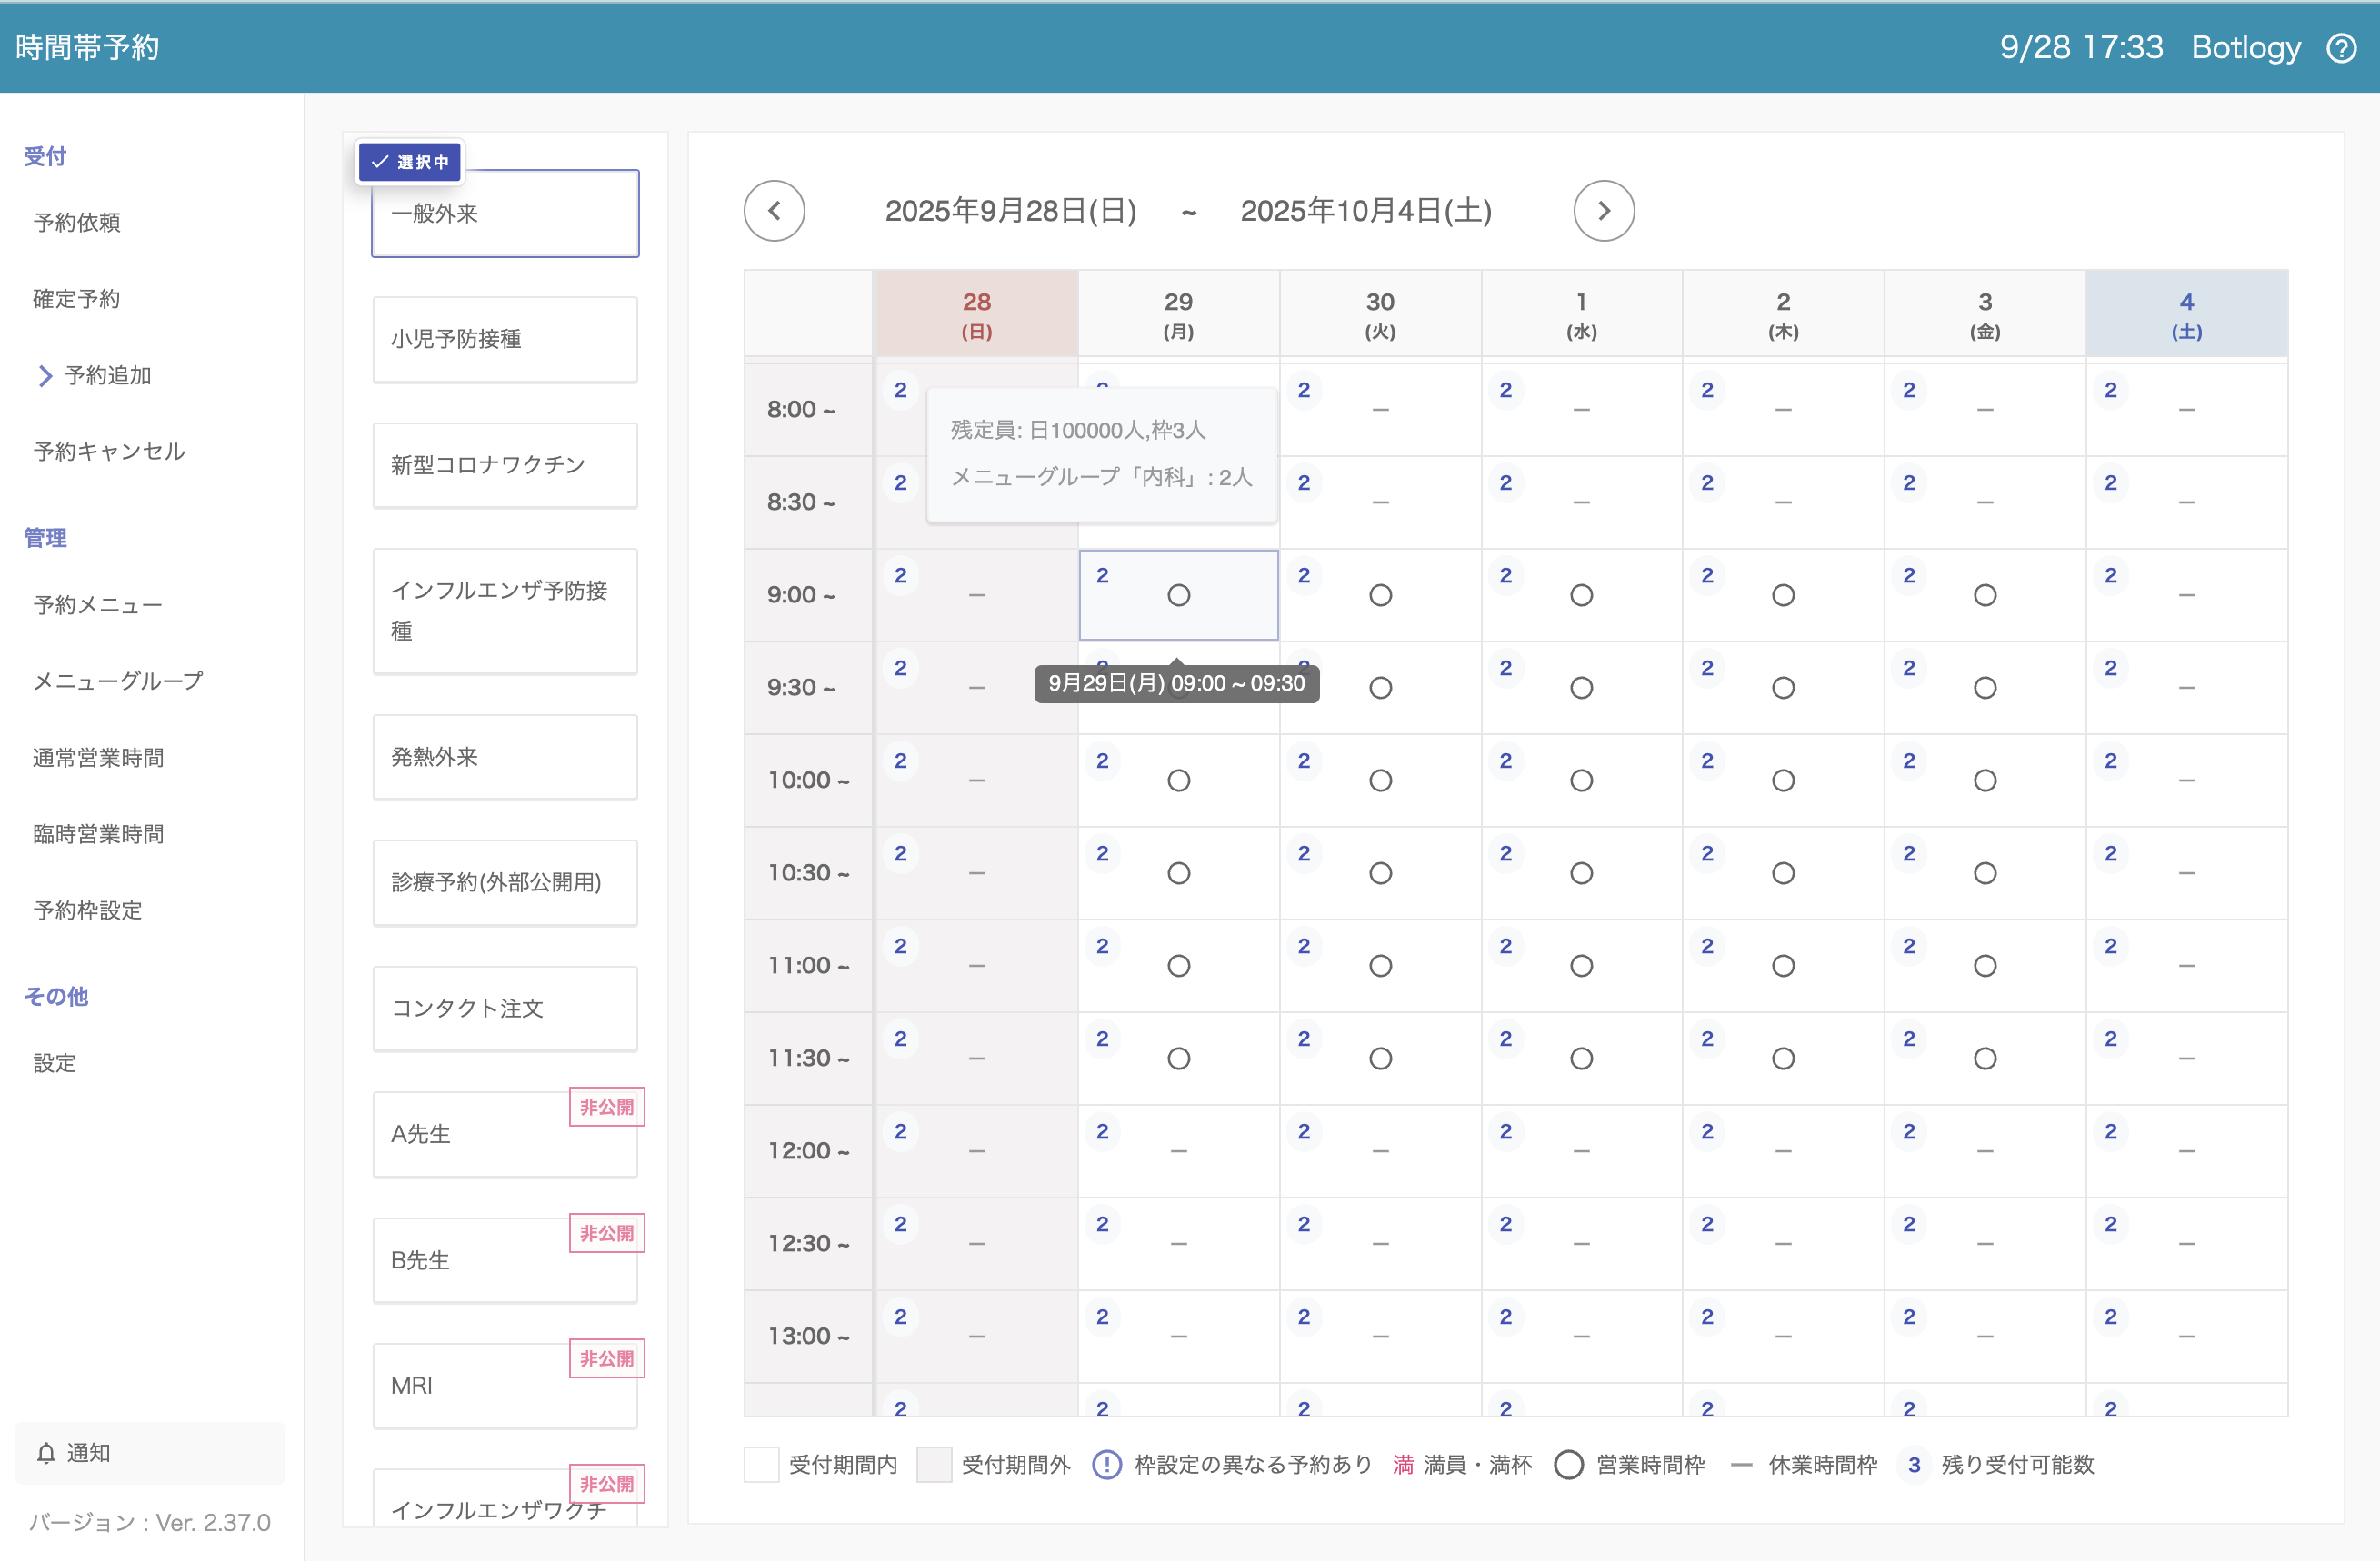
Task: Open 予約依頼 in the sidebar
Action: pyautogui.click(x=77, y=223)
